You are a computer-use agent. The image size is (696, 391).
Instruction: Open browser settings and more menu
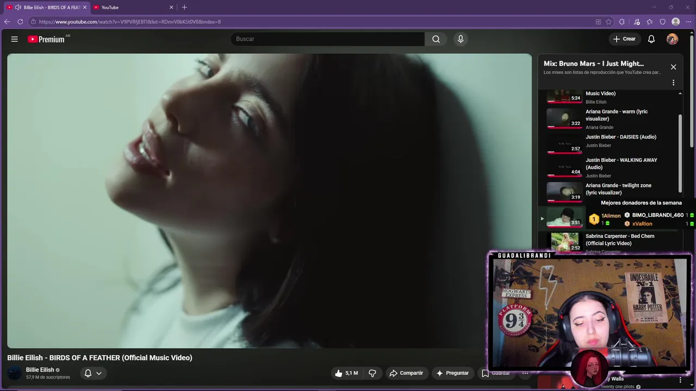click(689, 22)
